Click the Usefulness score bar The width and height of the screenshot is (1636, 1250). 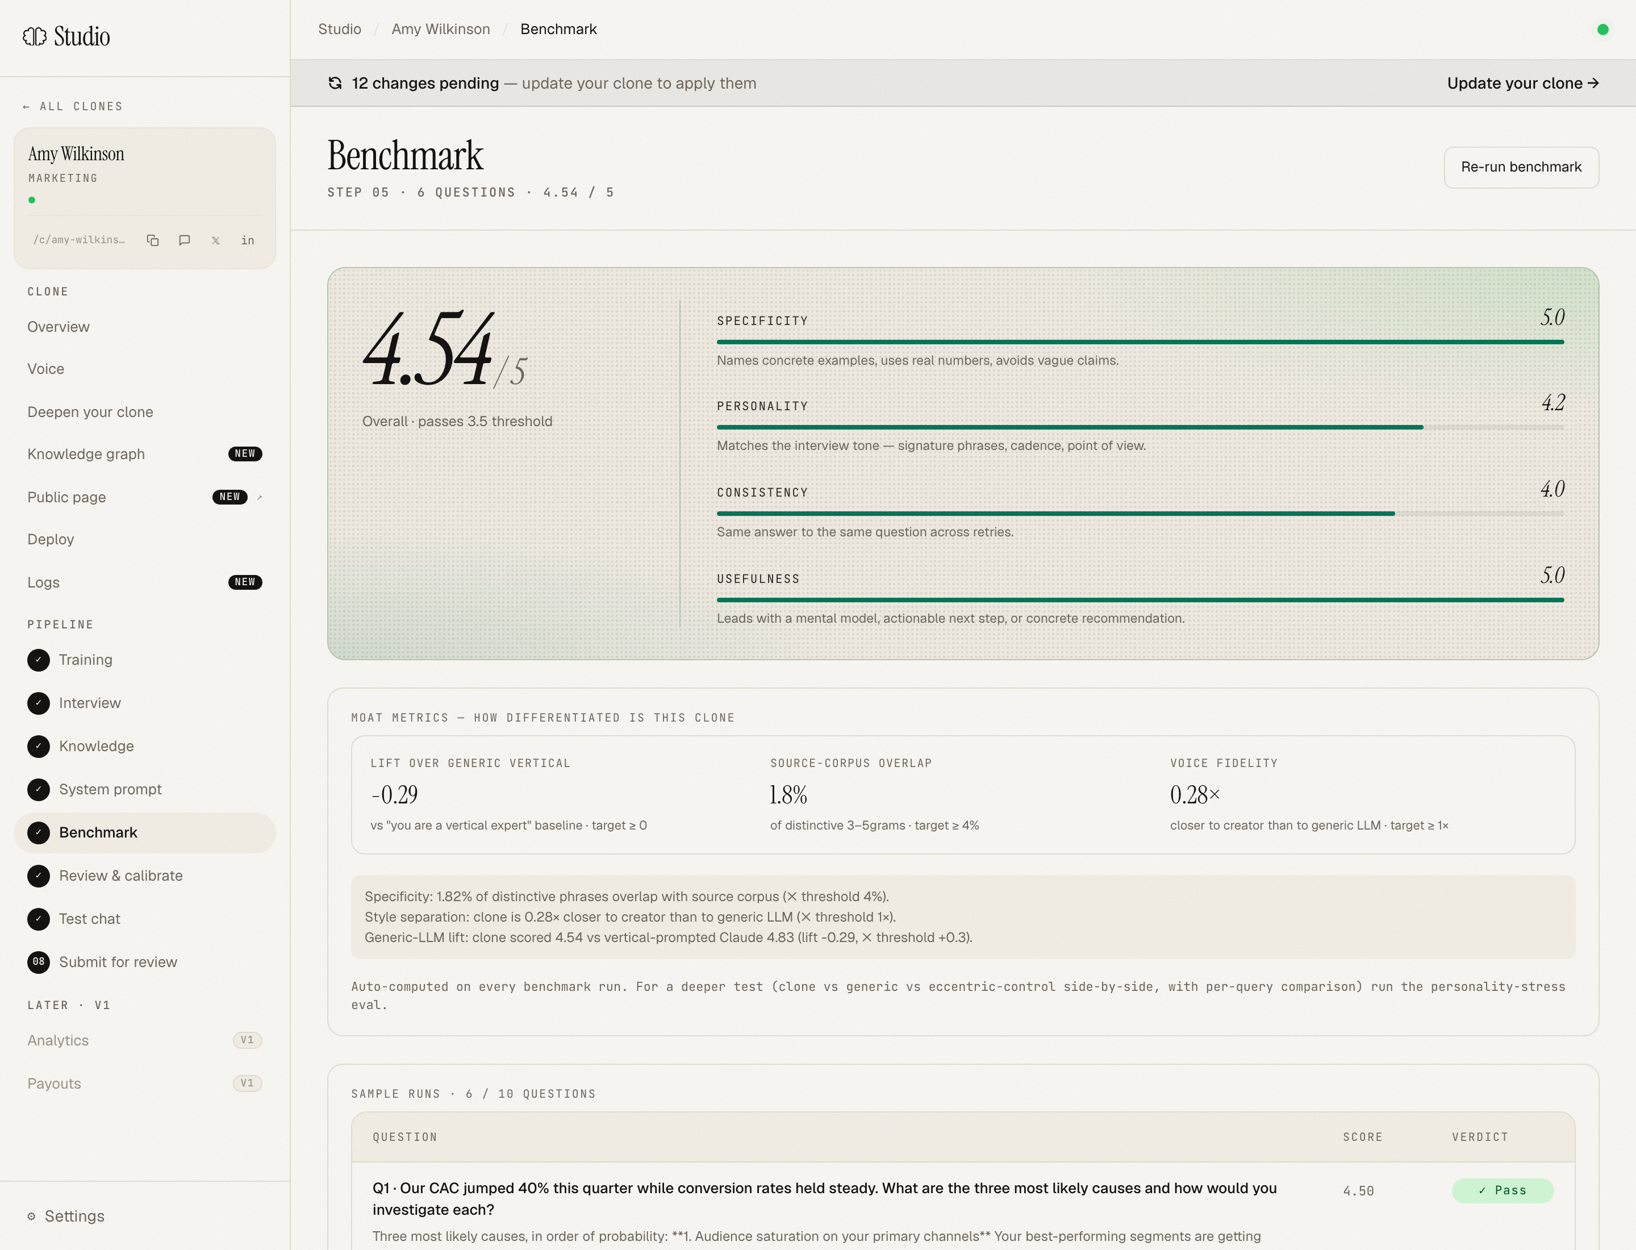coord(1140,599)
